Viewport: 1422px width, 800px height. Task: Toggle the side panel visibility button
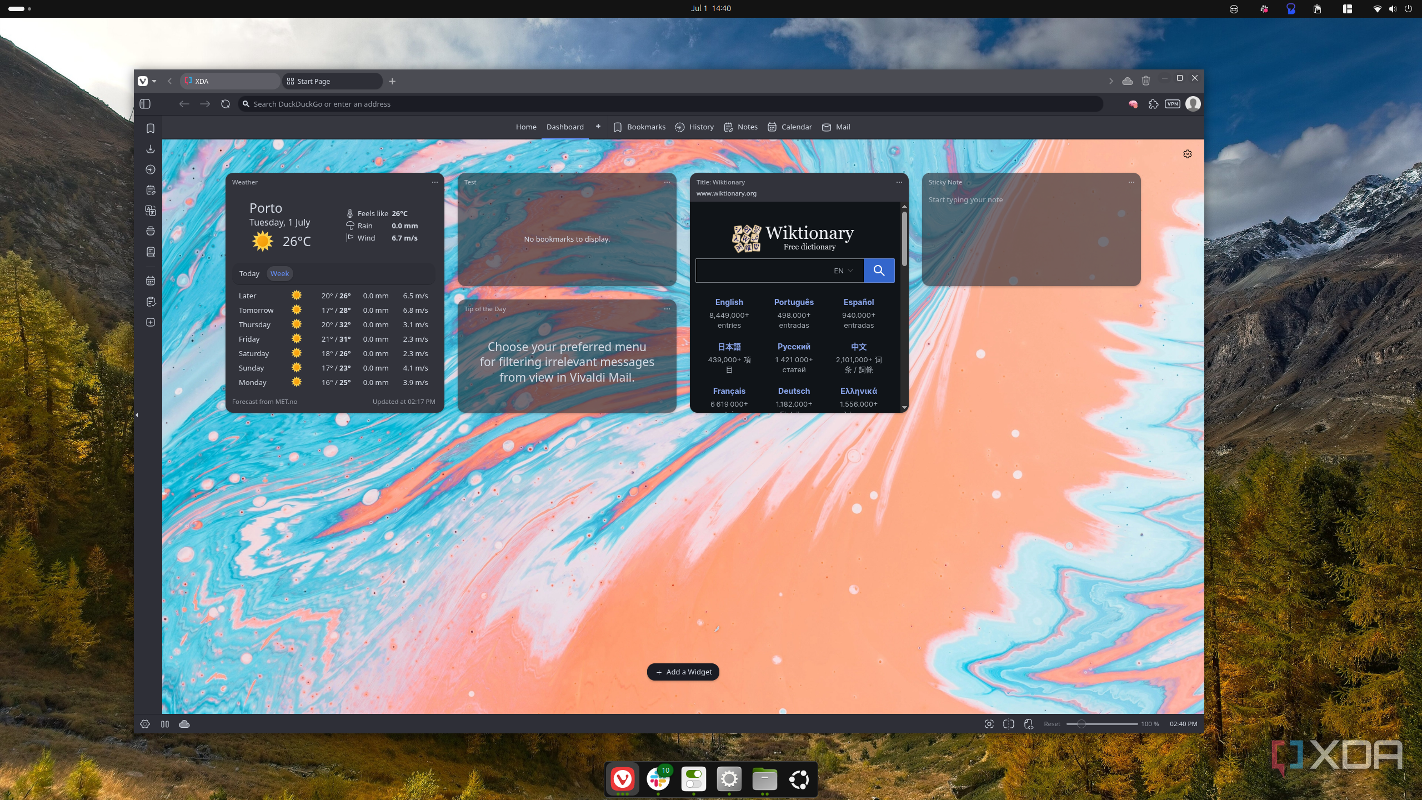145,104
